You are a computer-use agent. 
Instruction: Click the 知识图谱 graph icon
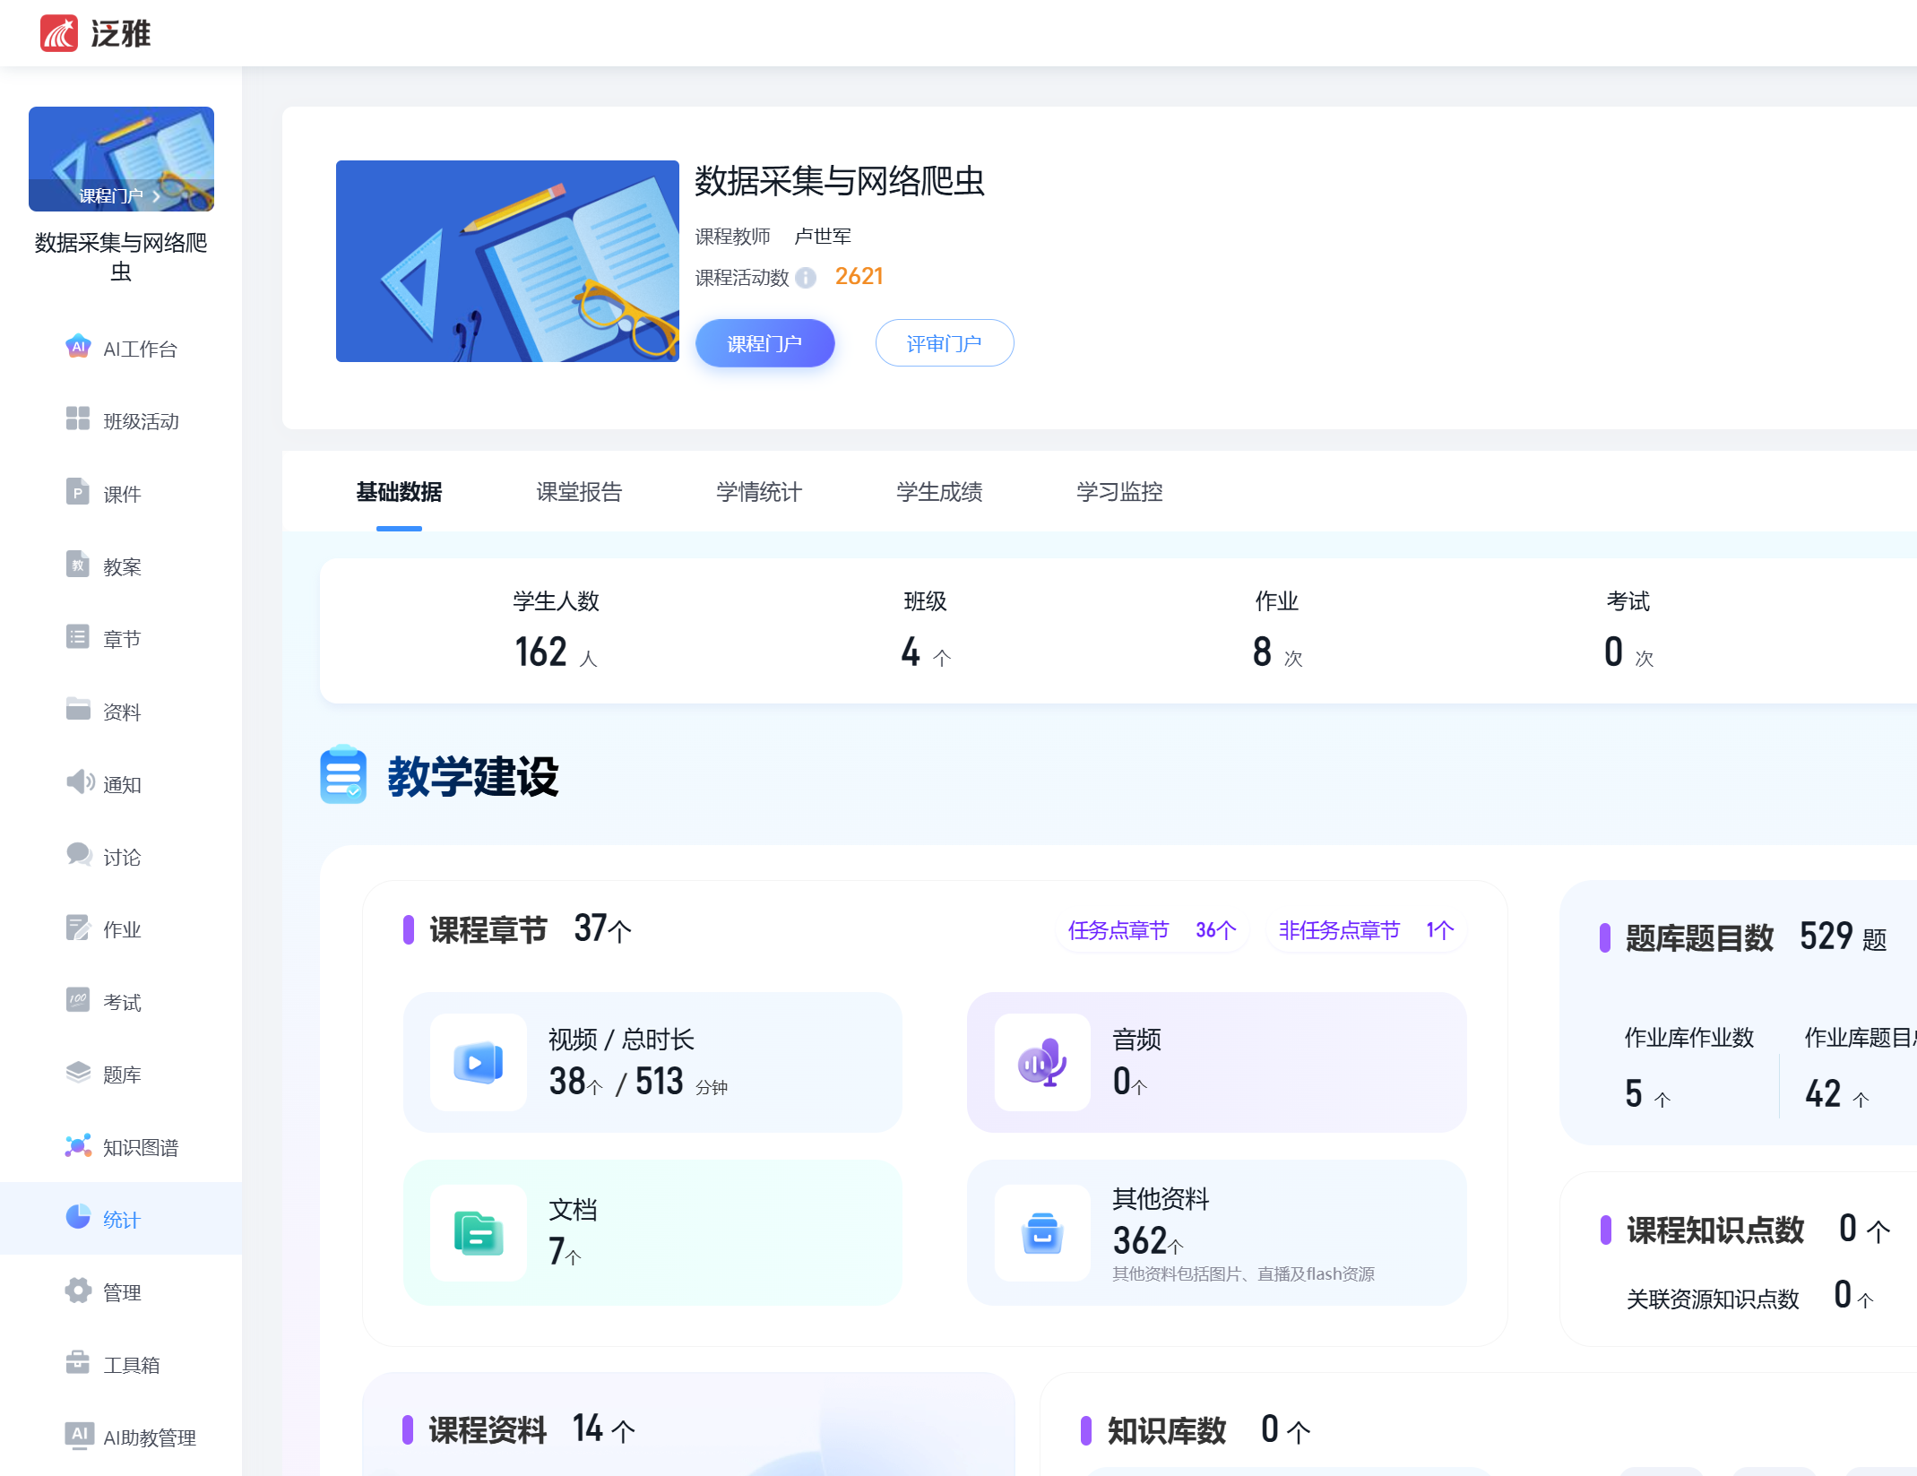click(78, 1146)
